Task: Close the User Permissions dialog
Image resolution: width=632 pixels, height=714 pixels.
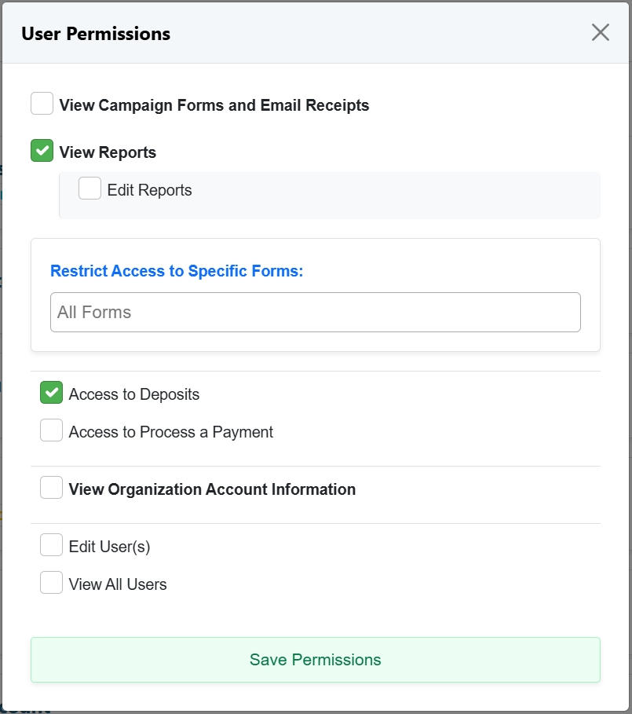Action: (x=600, y=33)
